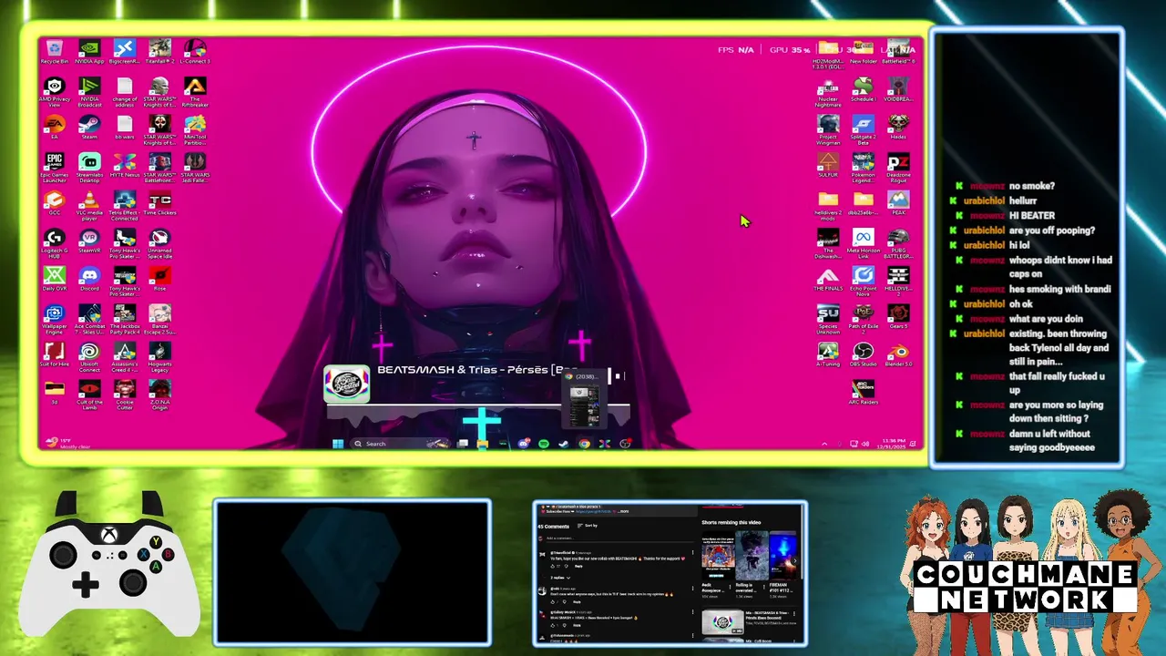Open the MiniTool Partition shortcut

[x=194, y=129]
